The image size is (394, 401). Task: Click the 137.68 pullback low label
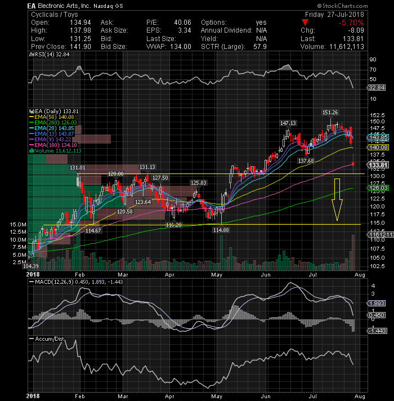306,161
